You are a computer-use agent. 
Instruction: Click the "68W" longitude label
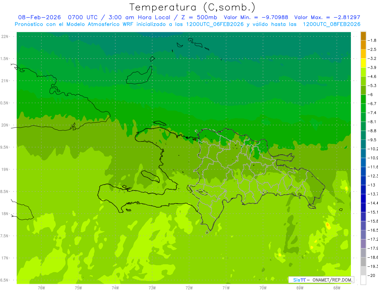coord(337,288)
